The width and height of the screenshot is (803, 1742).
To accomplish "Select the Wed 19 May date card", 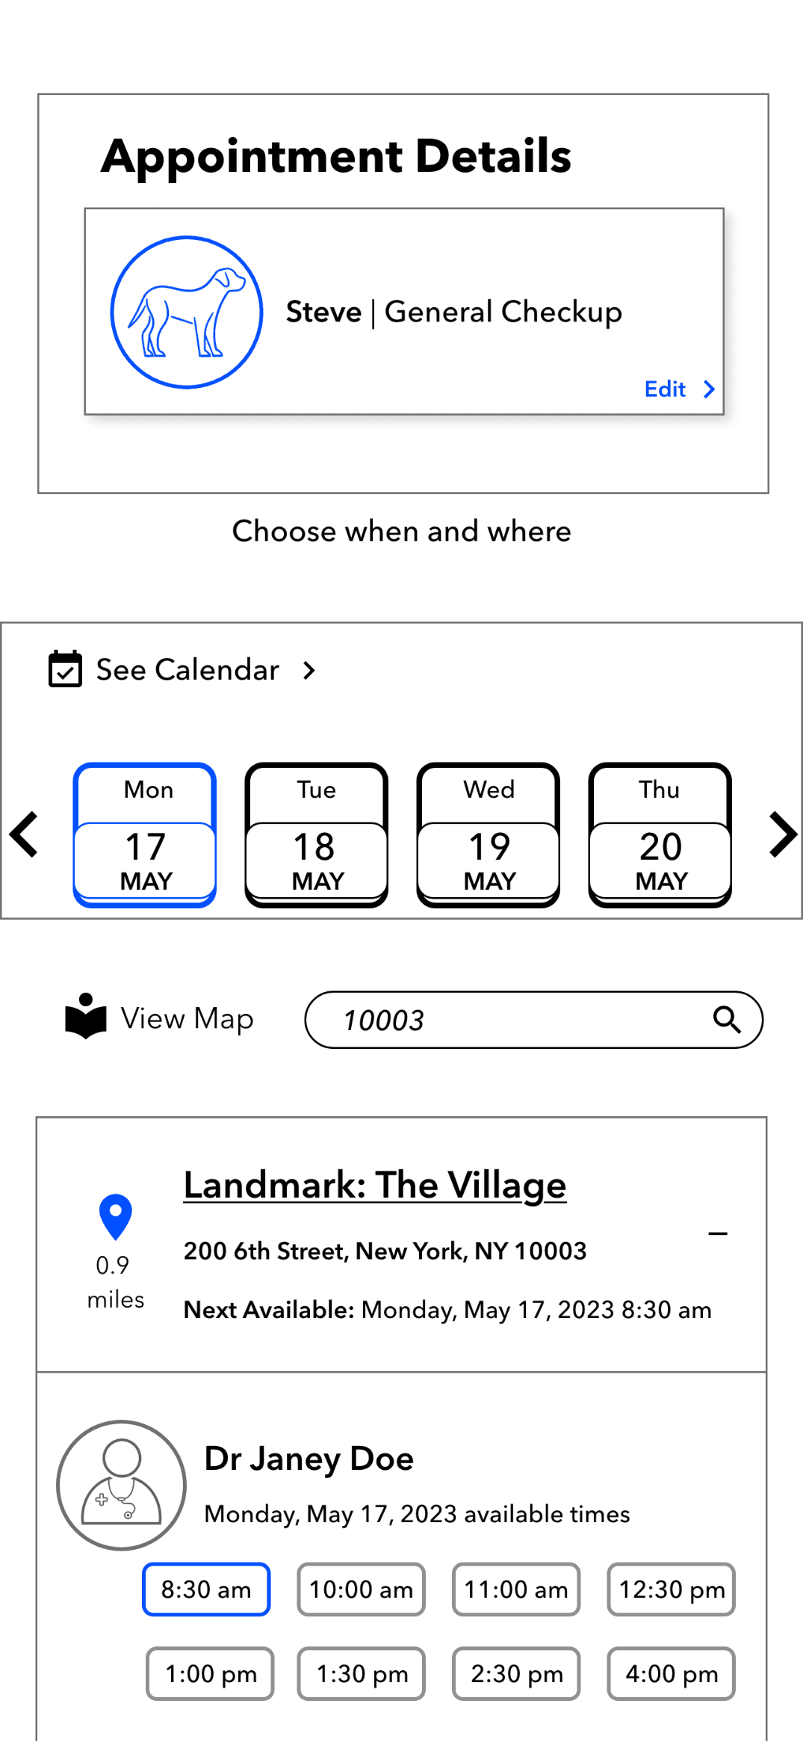I will (487, 834).
